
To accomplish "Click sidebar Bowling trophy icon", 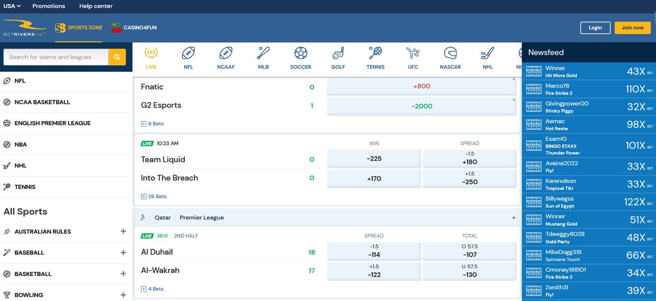I will click(7, 295).
